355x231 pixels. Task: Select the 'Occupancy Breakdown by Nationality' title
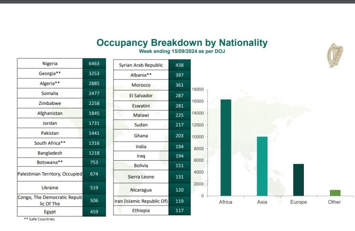point(182,42)
